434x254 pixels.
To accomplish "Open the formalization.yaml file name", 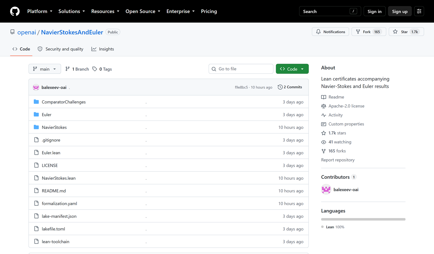I will pyautogui.click(x=60, y=204).
